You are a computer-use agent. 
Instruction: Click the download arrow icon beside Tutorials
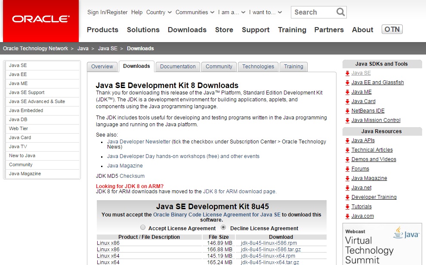(x=347, y=207)
